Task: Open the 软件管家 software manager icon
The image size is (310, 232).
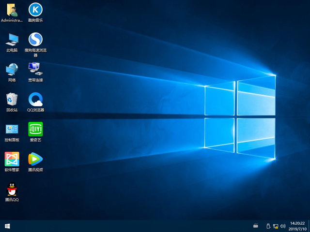Action: coord(12,162)
